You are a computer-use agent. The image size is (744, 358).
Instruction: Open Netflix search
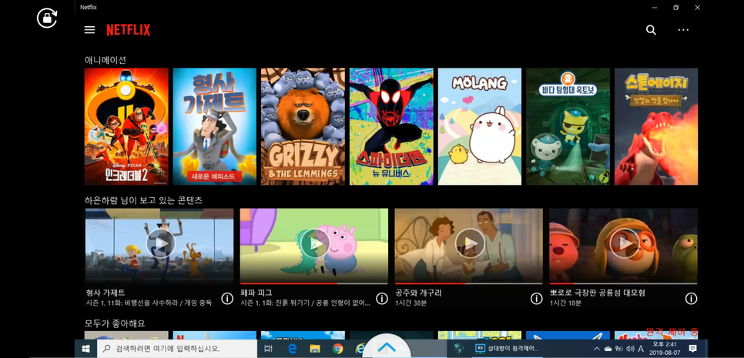tap(651, 30)
